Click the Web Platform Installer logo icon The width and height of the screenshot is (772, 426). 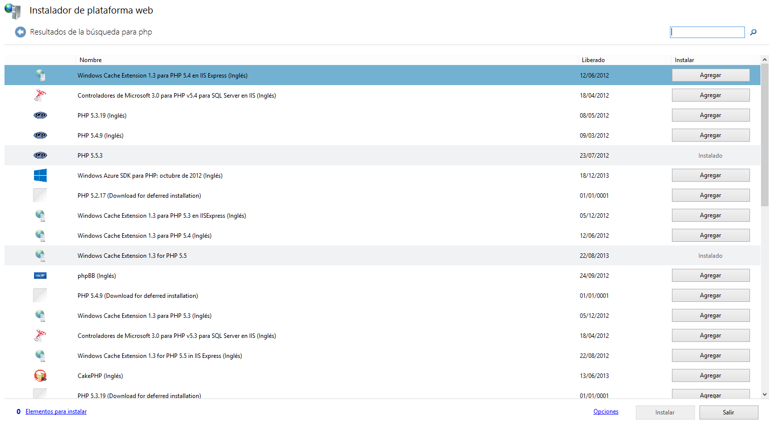(x=13, y=11)
